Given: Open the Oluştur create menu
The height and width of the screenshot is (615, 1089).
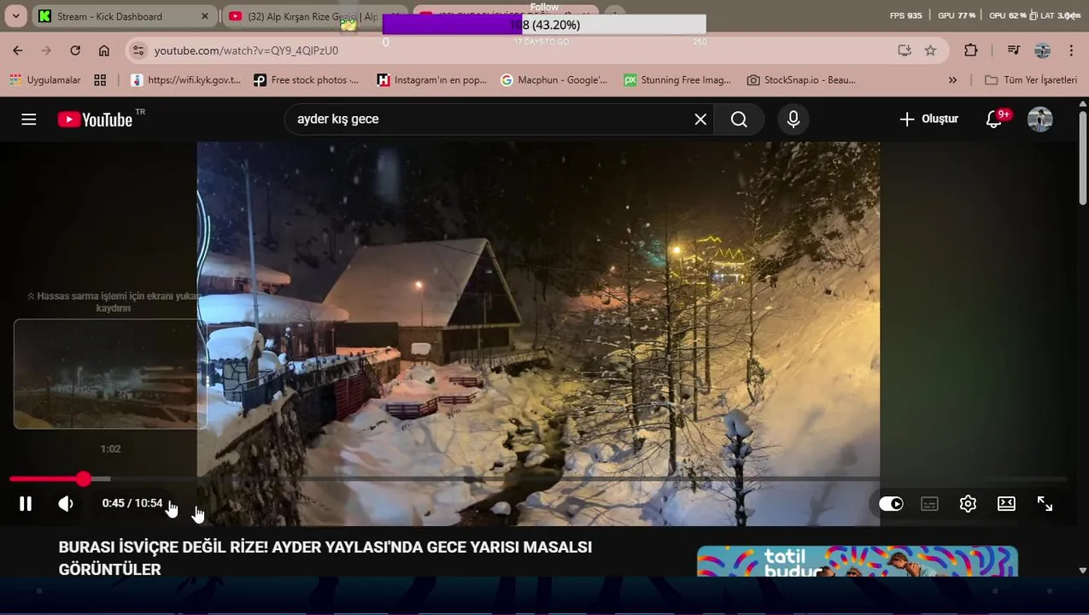Looking at the screenshot, I should tap(929, 119).
